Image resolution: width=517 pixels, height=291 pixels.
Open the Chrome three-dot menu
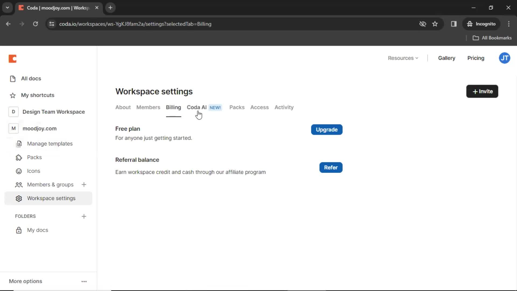(509, 24)
